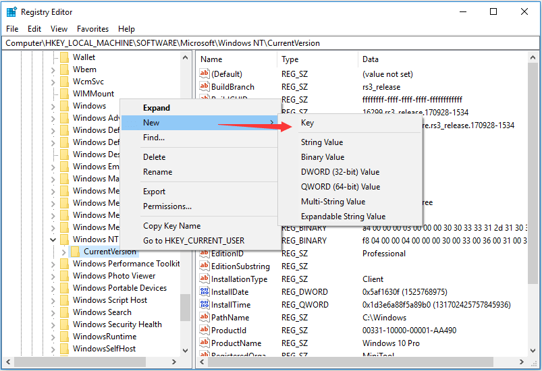This screenshot has height=371, width=542.
Task: Click the PathName string value icon
Action: click(205, 317)
